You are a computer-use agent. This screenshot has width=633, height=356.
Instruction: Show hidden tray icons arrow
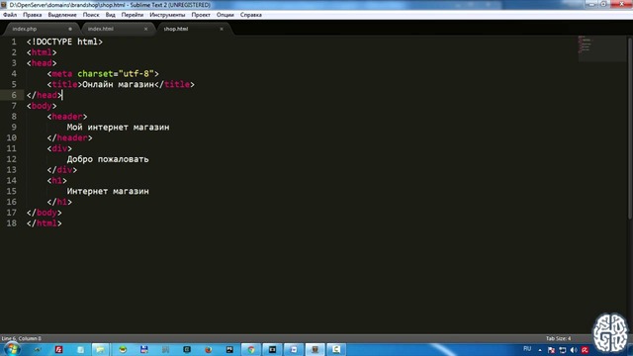click(540, 350)
